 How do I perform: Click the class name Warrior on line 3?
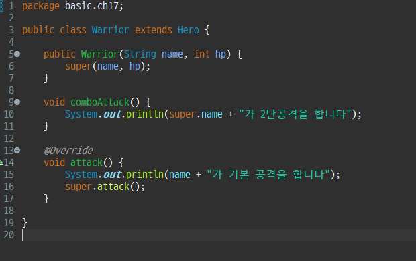click(x=110, y=30)
